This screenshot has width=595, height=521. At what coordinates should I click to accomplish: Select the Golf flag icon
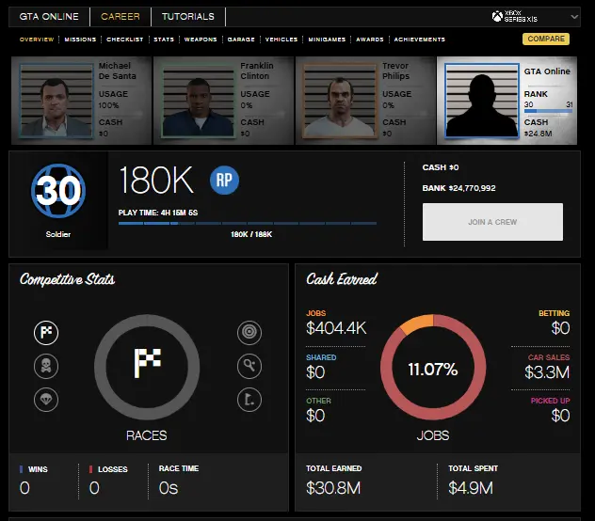pyautogui.click(x=247, y=398)
